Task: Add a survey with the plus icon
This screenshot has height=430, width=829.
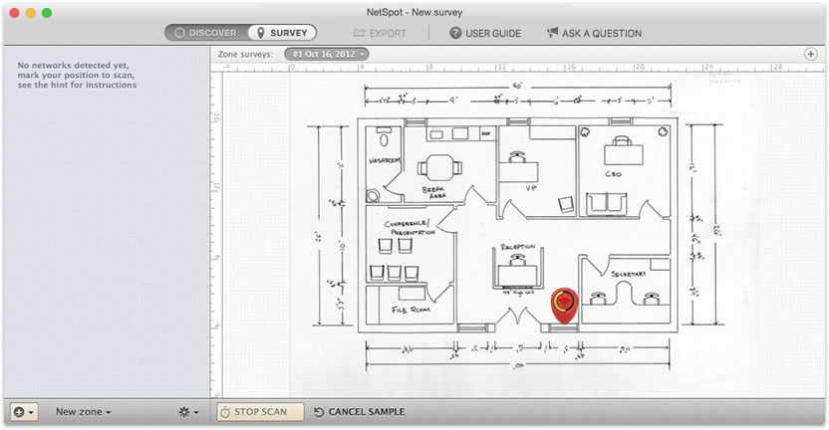Action: click(x=810, y=54)
